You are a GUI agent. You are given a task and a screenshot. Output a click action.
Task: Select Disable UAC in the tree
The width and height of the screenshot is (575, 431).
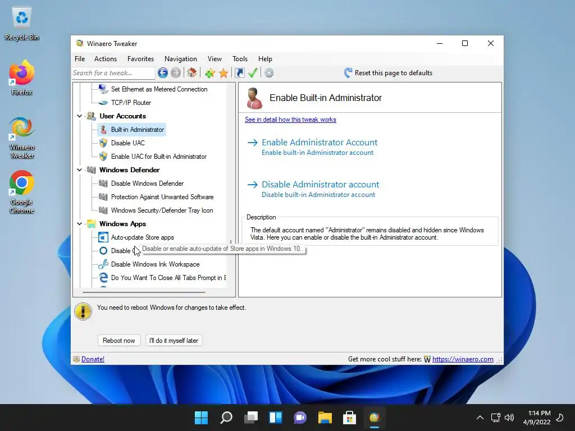127,143
